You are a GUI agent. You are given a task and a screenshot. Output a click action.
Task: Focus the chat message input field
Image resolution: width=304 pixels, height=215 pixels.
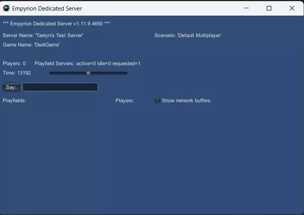point(60,87)
